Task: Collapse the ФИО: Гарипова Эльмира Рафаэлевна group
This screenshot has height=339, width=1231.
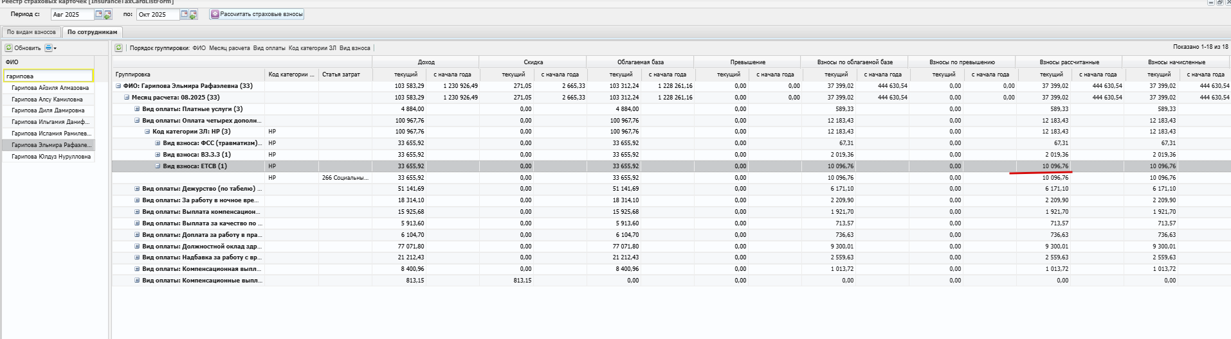Action: 118,86
